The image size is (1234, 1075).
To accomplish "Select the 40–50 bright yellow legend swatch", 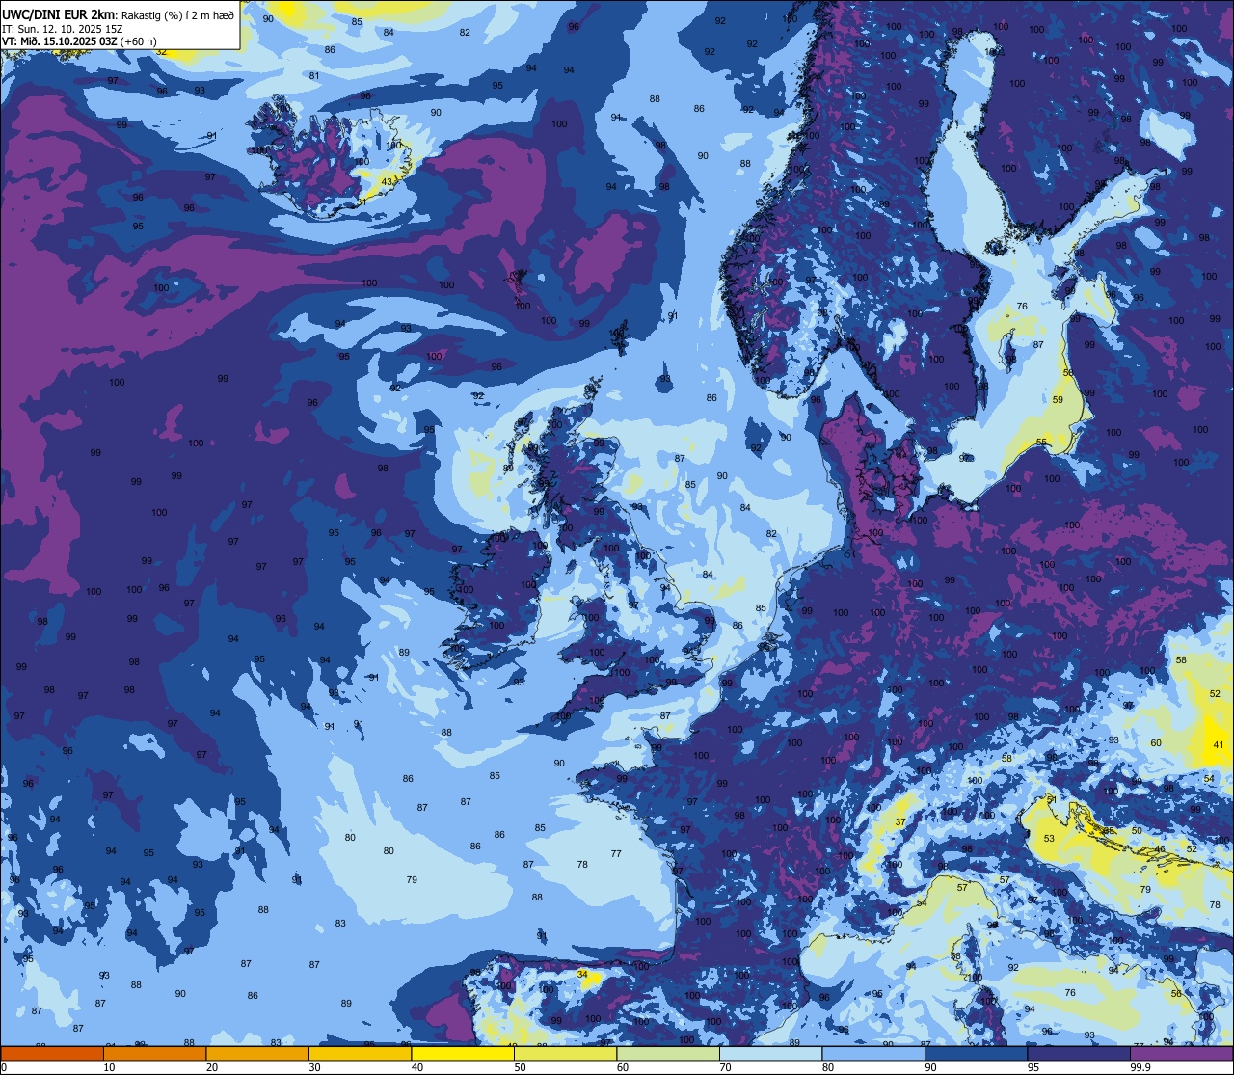I will 463,1054.
